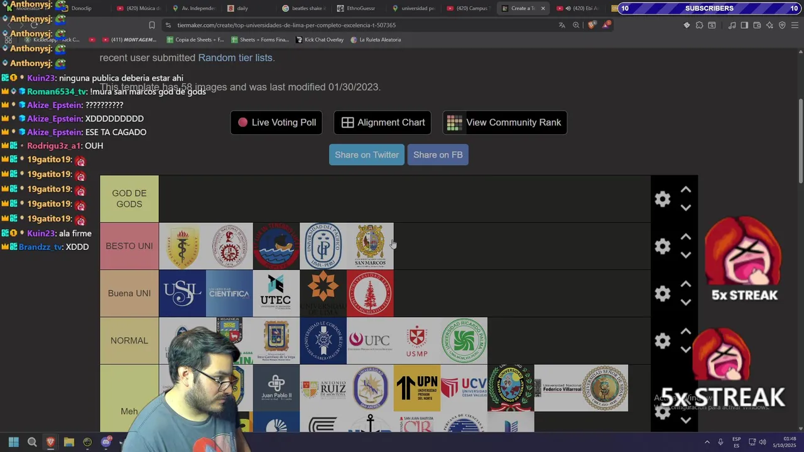Move BESTO UNI tier down
Image resolution: width=804 pixels, height=452 pixels.
tap(686, 255)
